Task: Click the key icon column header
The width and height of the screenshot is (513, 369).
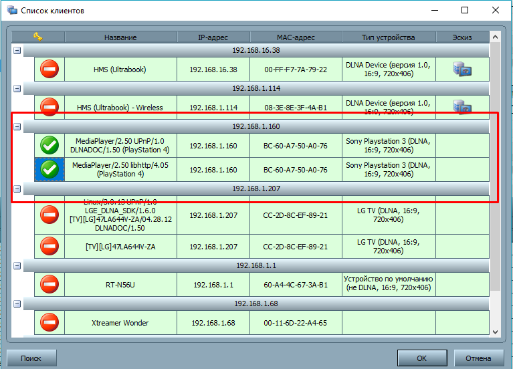Action: click(38, 37)
